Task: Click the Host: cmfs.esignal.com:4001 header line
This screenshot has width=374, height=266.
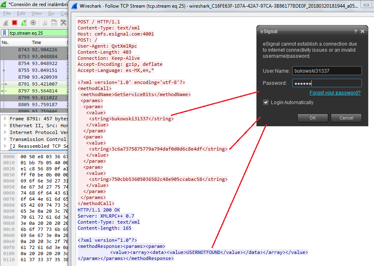Action: tap(116, 34)
